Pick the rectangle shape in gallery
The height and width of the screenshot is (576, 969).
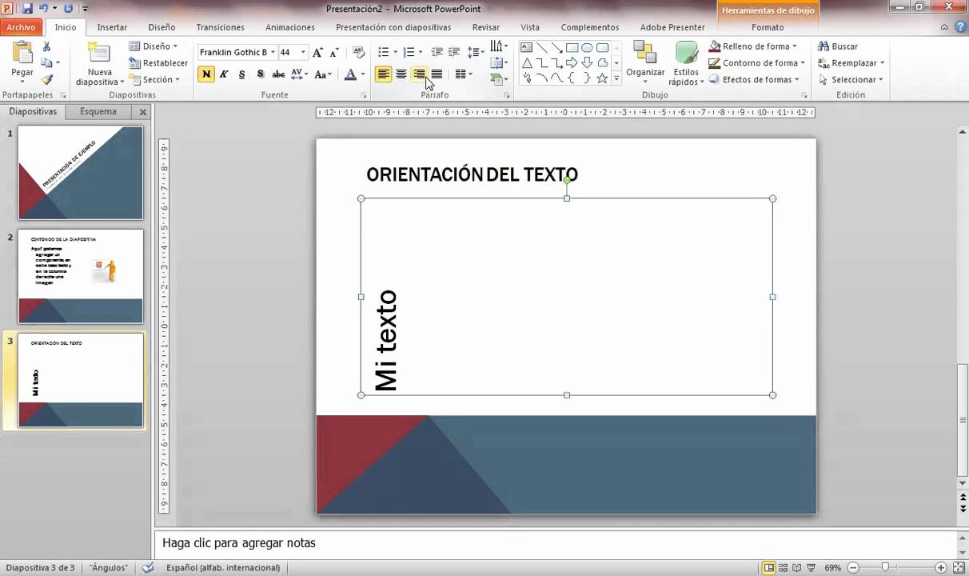[x=572, y=47]
